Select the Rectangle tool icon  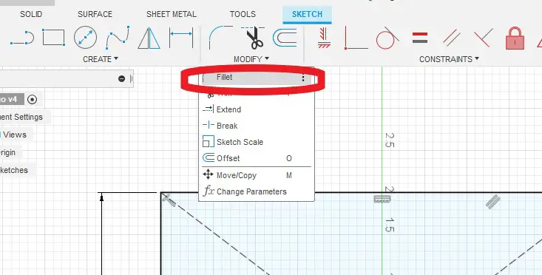pos(53,37)
